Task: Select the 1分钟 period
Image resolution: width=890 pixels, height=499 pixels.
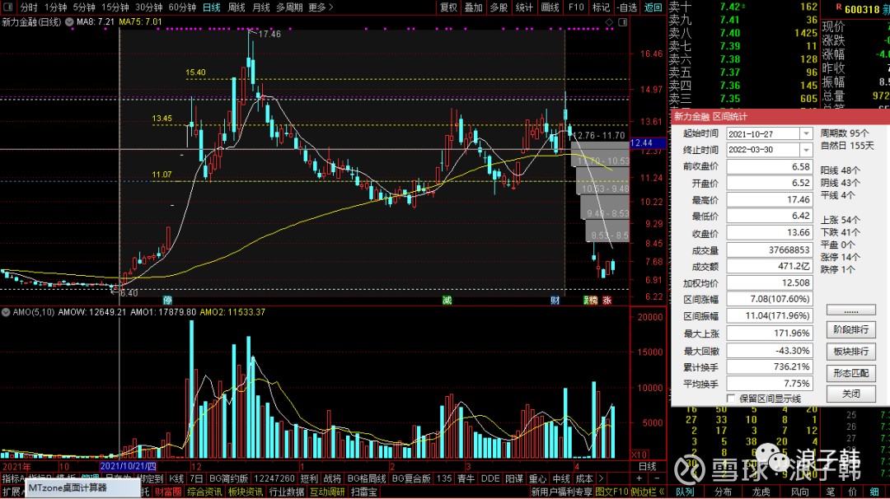Action: coord(55,7)
